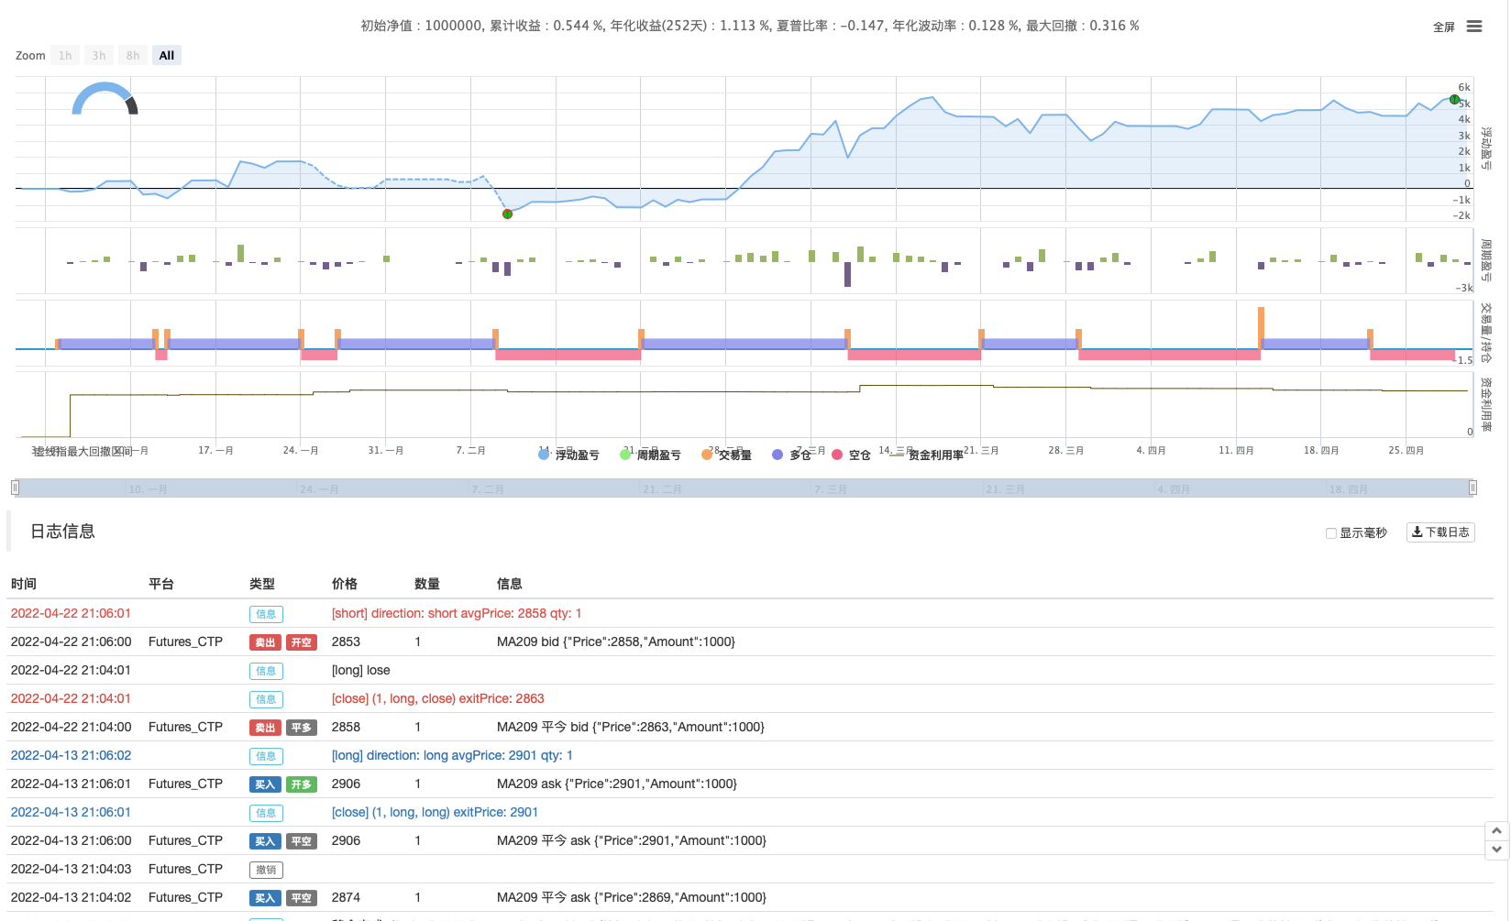This screenshot has height=921, width=1511.
Task: Click 卖出 badge on 2022-04-22 21:04:00 row
Action: click(265, 728)
